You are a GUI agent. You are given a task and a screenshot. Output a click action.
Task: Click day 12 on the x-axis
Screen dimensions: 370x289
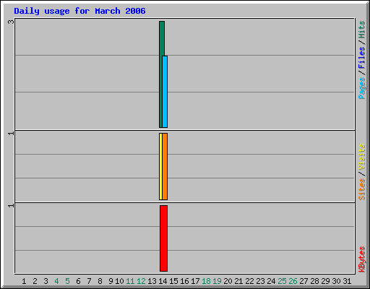[x=141, y=281]
